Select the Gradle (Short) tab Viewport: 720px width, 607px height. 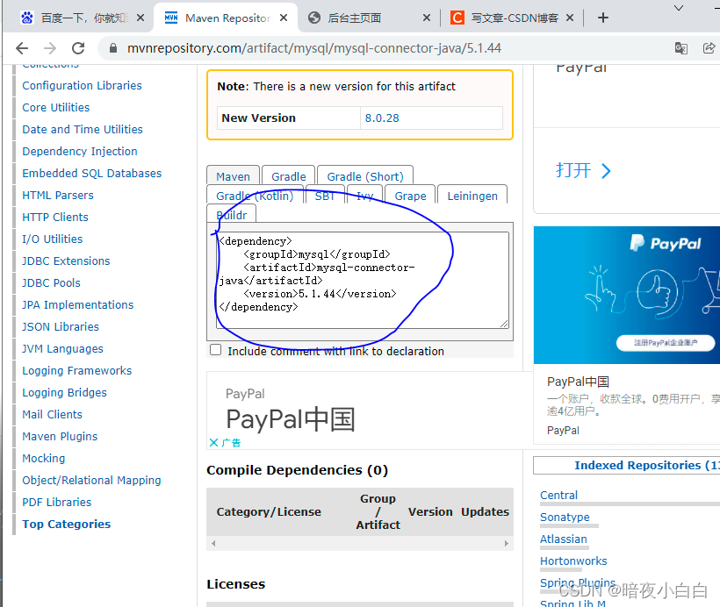pos(365,176)
